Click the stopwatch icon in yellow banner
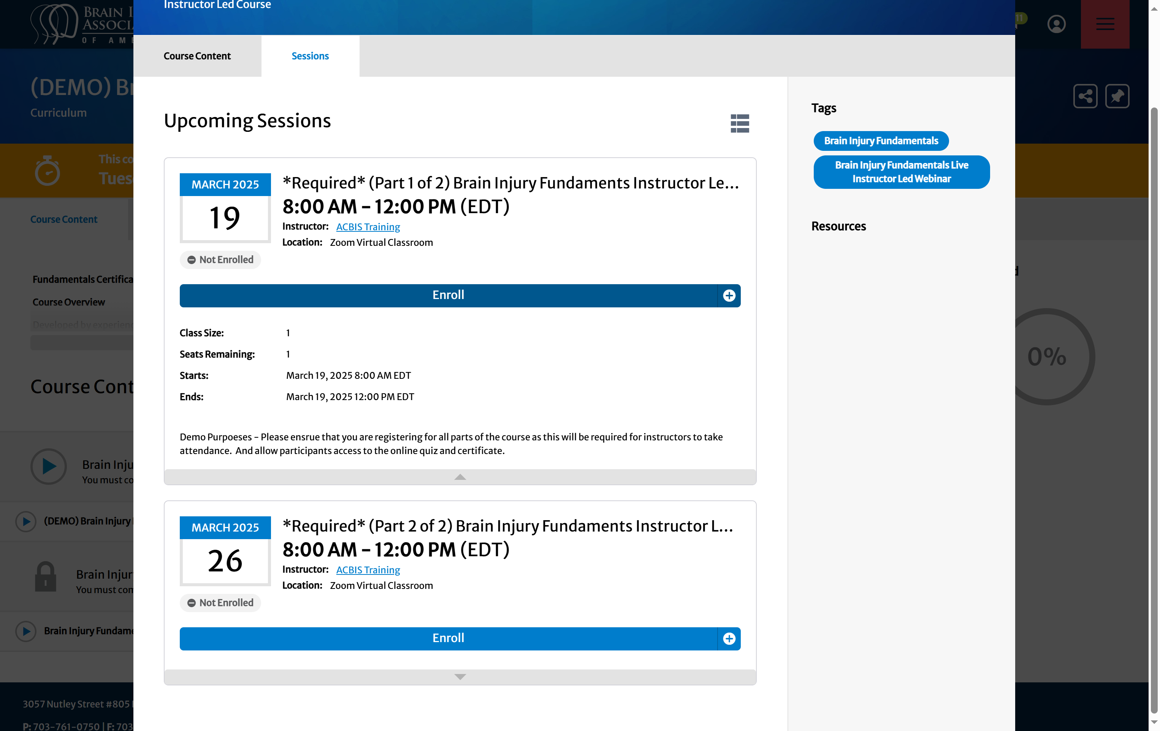The height and width of the screenshot is (731, 1160). coord(47,171)
